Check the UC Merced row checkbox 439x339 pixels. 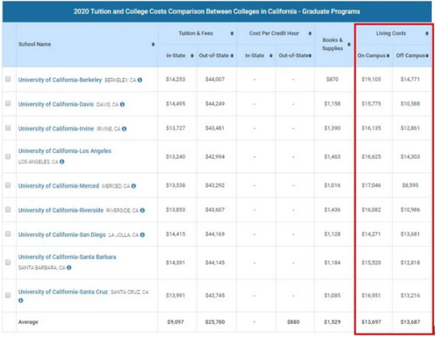(8, 185)
